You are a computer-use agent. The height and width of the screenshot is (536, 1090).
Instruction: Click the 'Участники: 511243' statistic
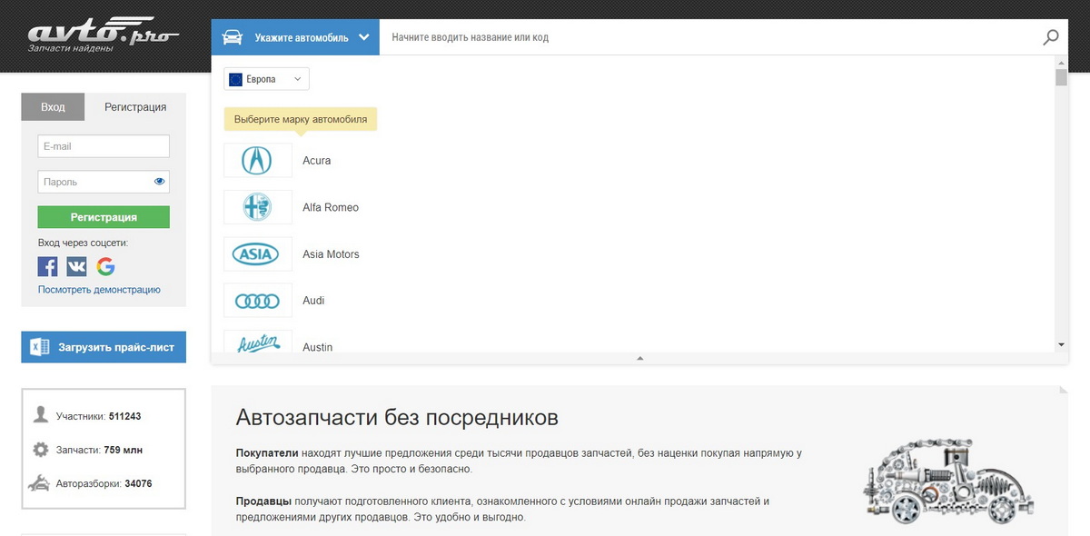pos(98,416)
